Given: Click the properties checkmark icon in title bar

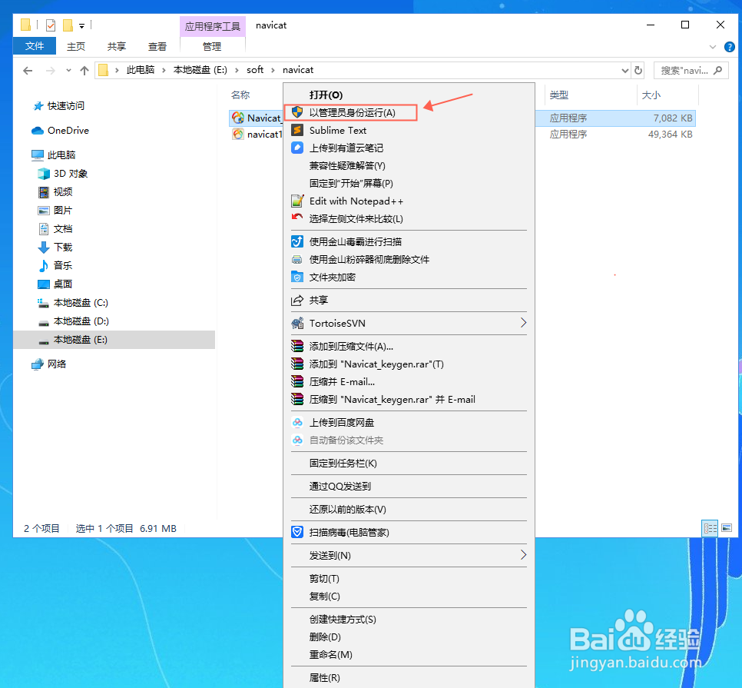Looking at the screenshot, I should pyautogui.click(x=51, y=25).
